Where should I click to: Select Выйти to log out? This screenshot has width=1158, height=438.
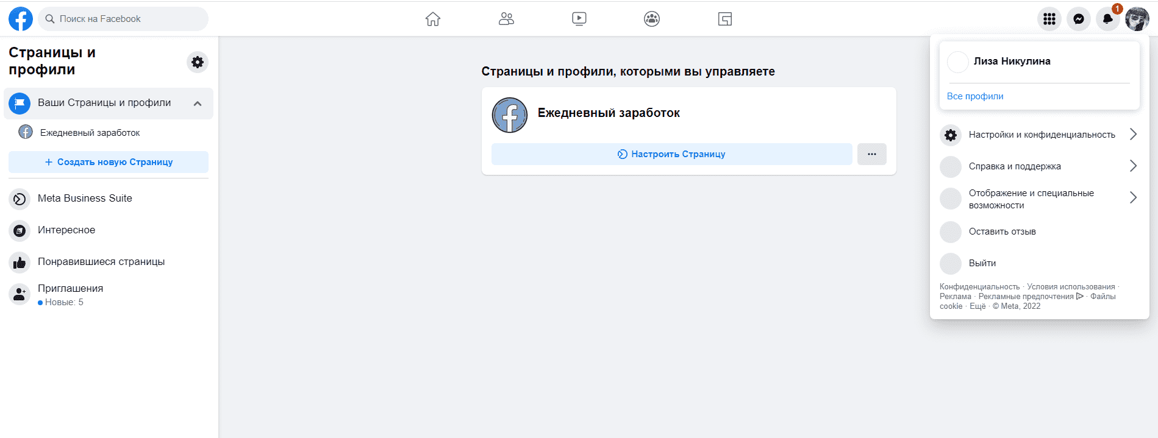click(x=982, y=263)
